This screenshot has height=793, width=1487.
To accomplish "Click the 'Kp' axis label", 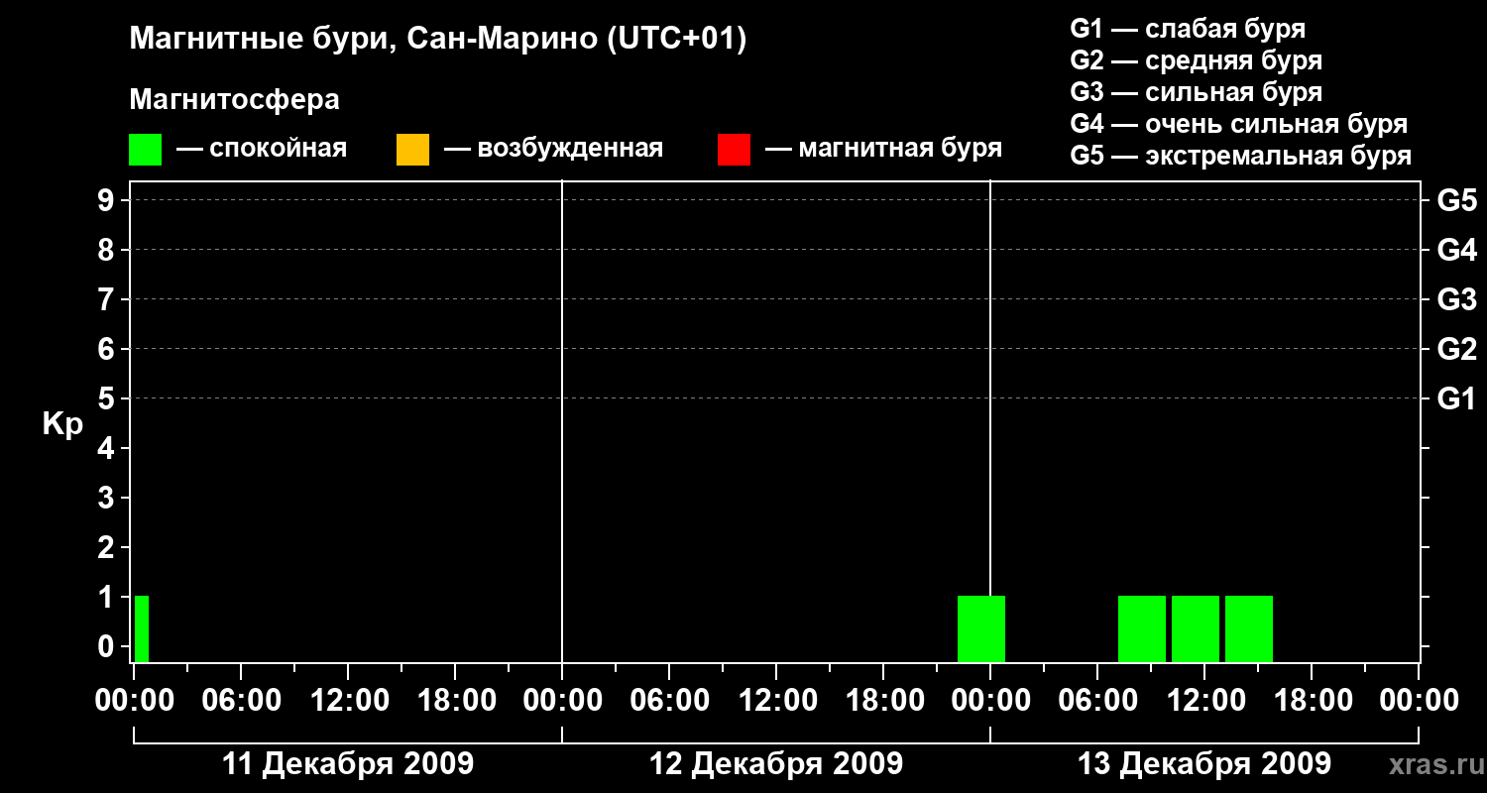I will [62, 424].
